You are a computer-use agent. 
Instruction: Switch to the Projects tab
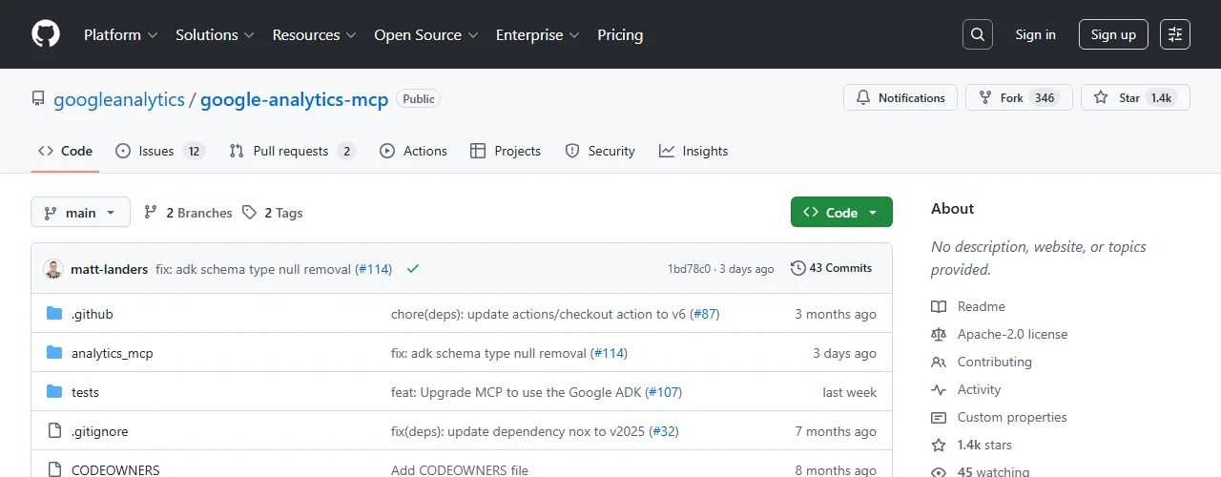click(506, 151)
